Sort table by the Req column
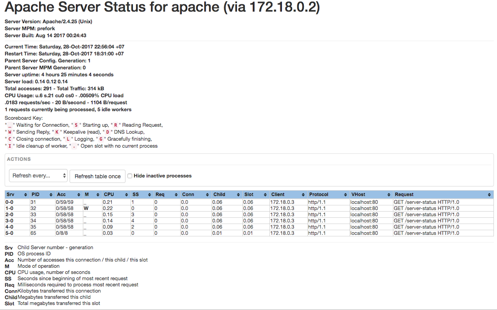This screenshot has height=310, width=497. click(x=167, y=195)
